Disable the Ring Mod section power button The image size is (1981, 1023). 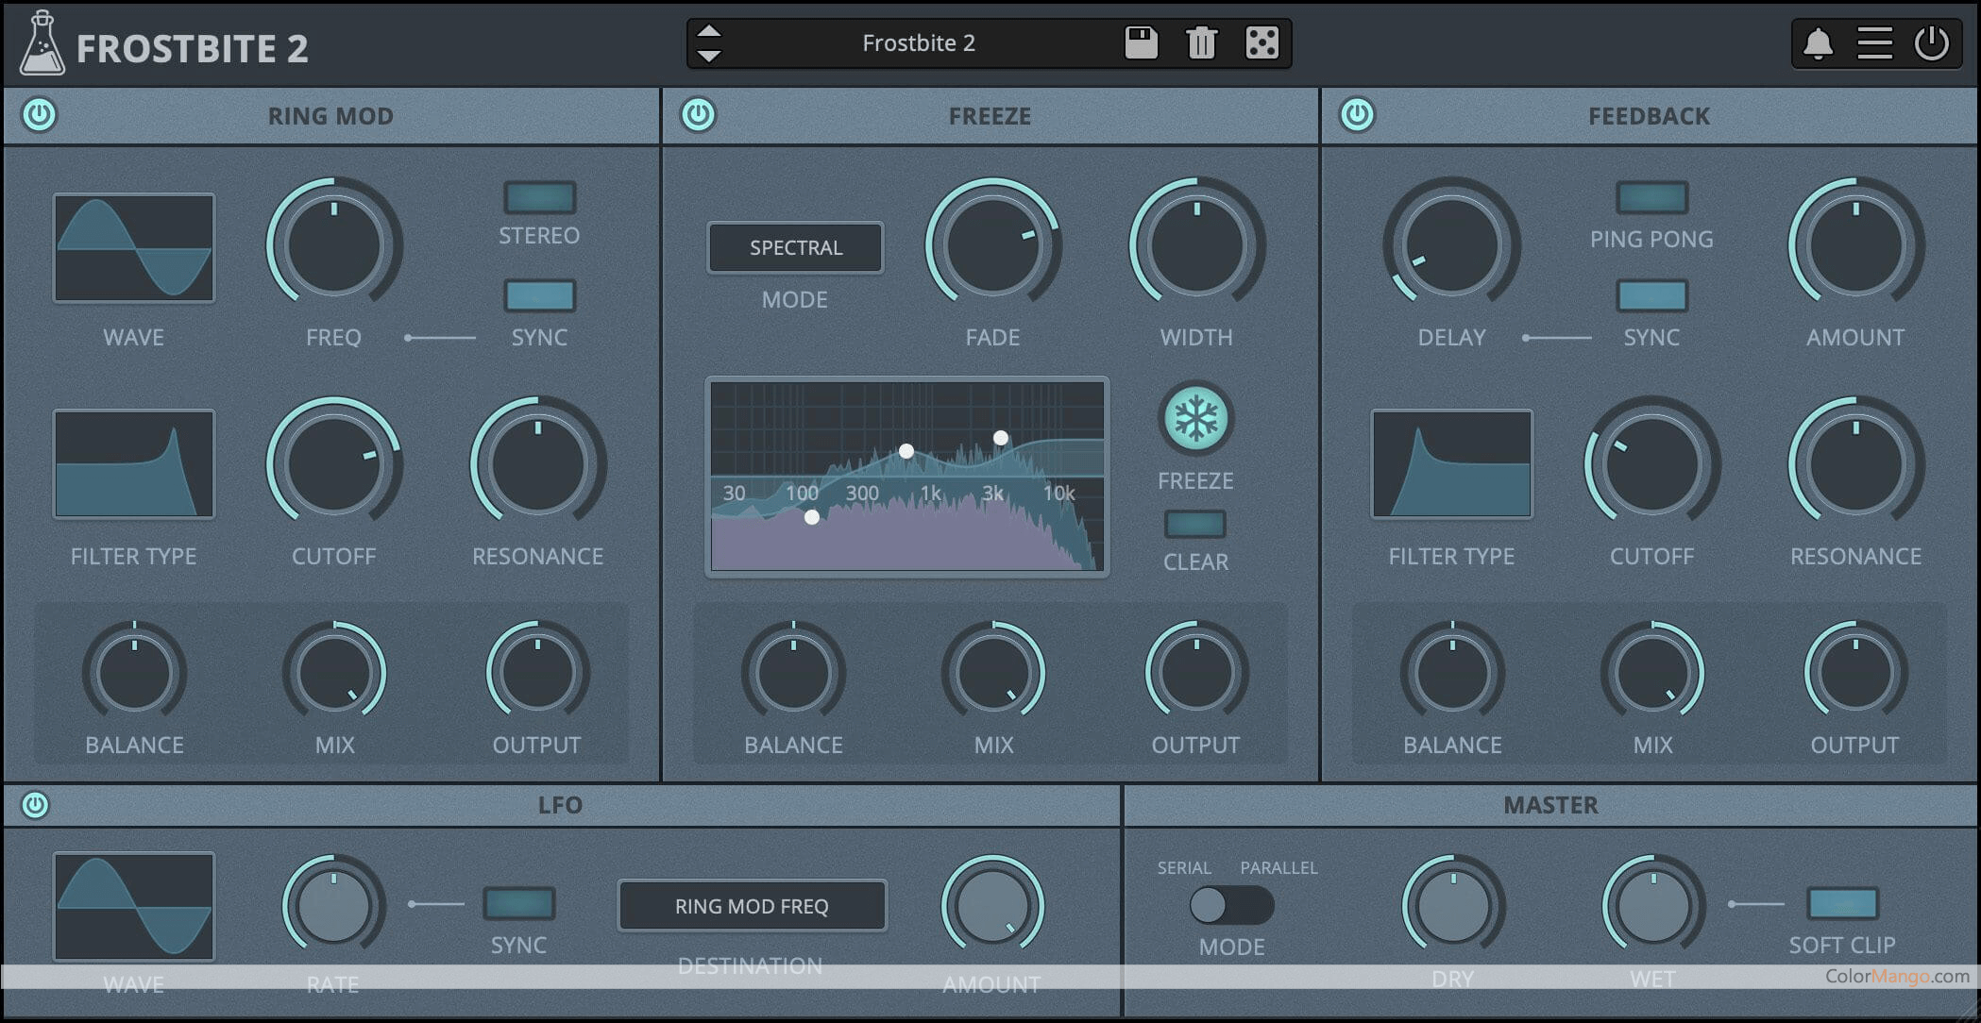(40, 115)
